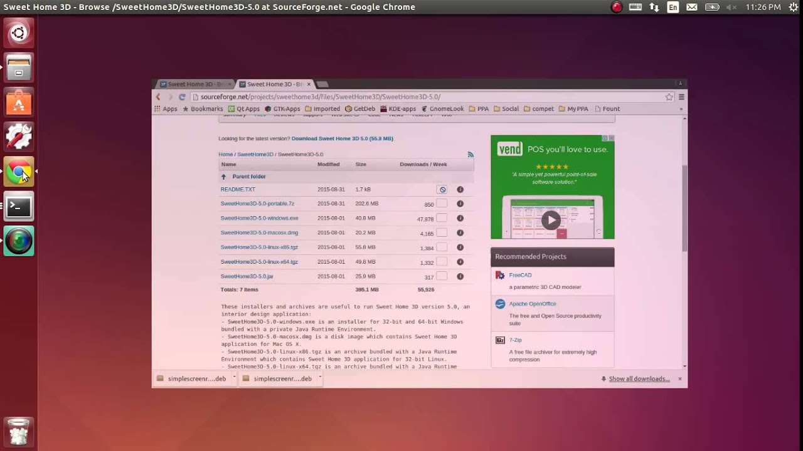Show info for SweetHome3D-5.0-linux-x64.tgz row
The height and width of the screenshot is (451, 803).
pos(460,262)
